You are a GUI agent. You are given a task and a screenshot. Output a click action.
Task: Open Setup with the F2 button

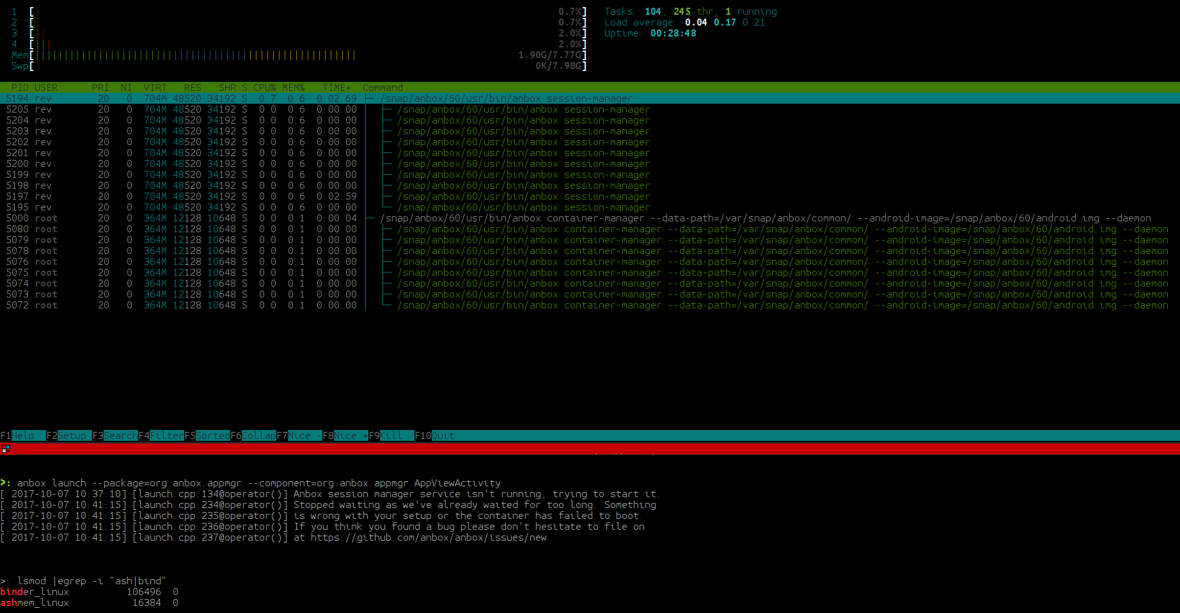(69, 436)
